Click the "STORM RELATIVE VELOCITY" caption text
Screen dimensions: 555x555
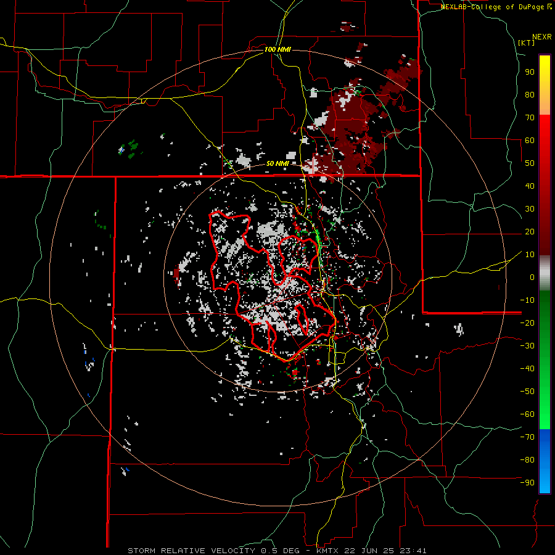click(x=191, y=551)
